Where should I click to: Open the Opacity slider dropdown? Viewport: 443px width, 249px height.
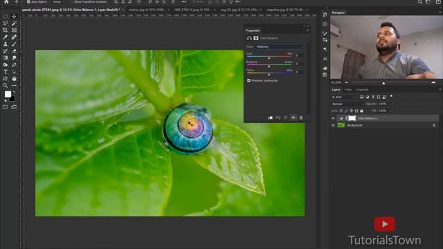point(390,104)
